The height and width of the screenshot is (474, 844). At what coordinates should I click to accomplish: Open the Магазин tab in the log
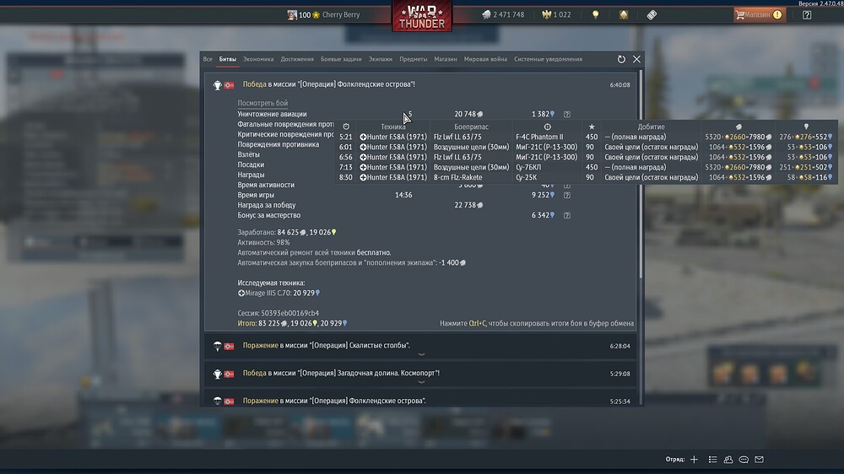(446, 59)
